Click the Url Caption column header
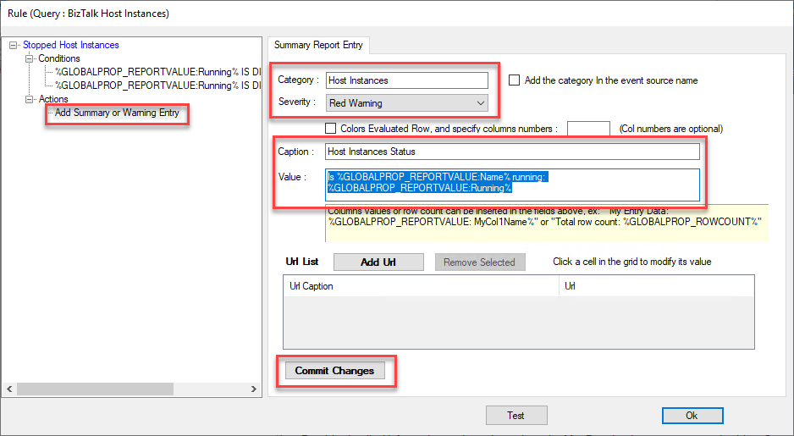794x436 pixels. [x=421, y=286]
